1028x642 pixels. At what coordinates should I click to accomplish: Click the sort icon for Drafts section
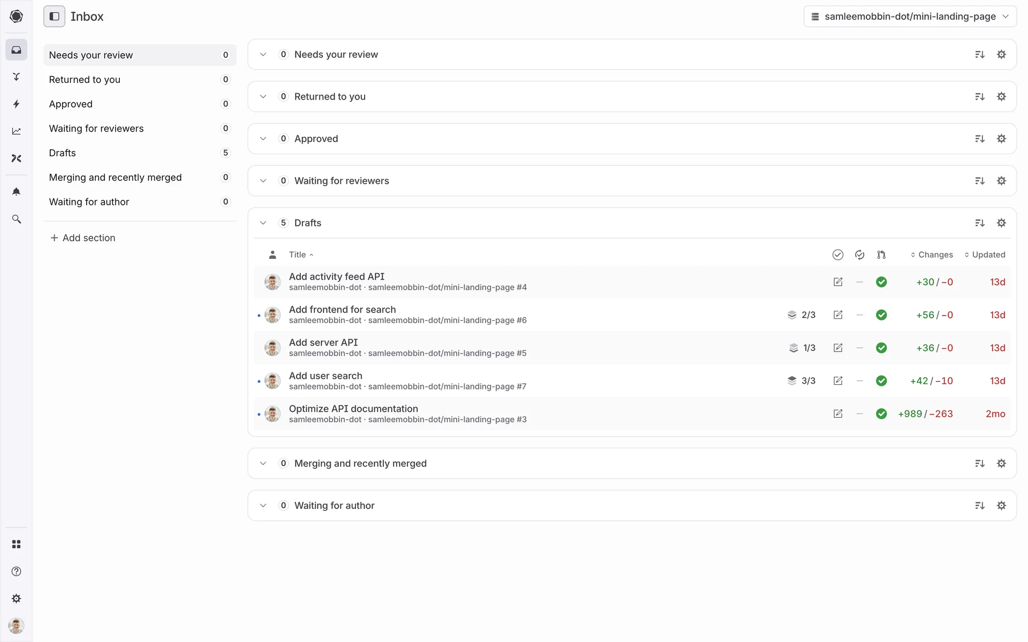pyautogui.click(x=979, y=223)
